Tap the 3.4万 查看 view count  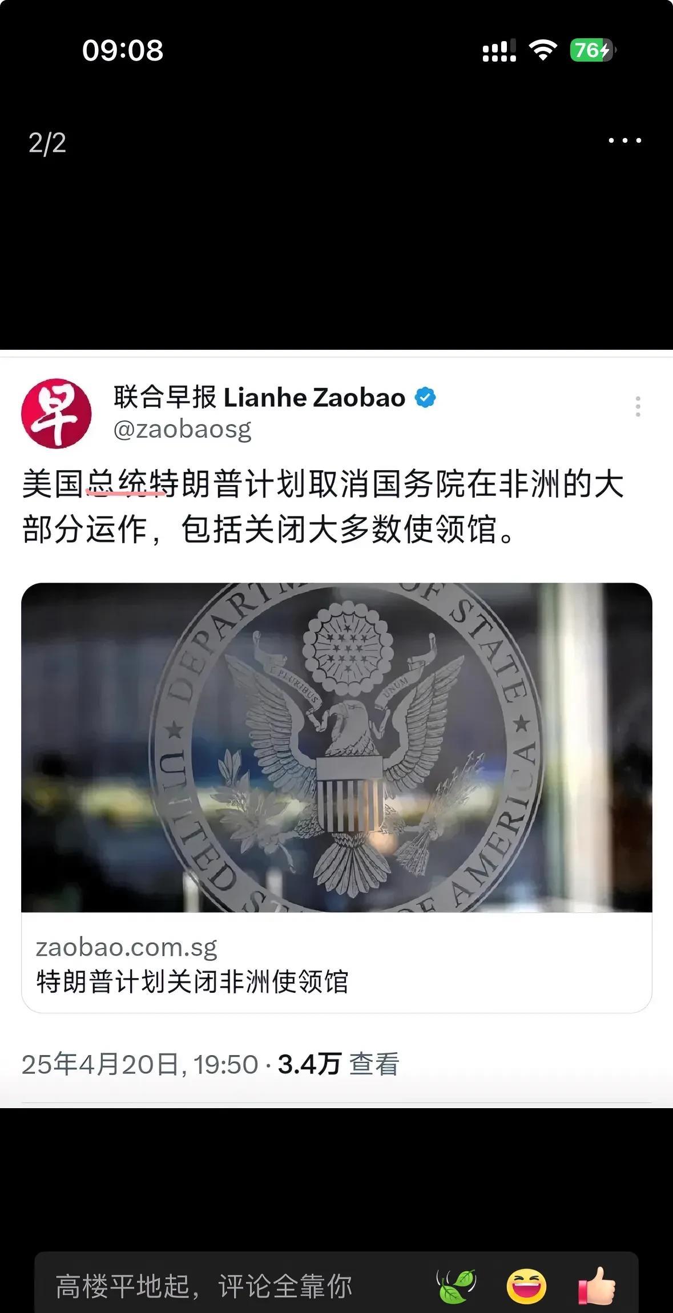tap(338, 1064)
